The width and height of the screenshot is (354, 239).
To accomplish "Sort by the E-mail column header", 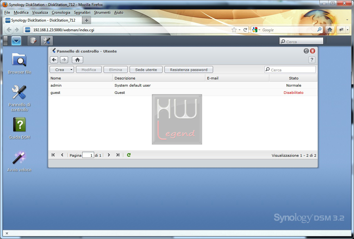I will click(x=237, y=78).
